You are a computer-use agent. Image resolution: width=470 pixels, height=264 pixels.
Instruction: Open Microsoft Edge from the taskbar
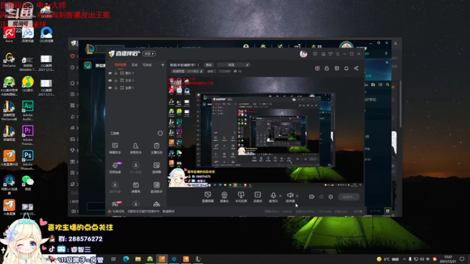pos(126,259)
